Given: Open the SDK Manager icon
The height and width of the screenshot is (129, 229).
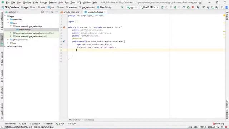Looking at the screenshot, I should coord(217,7).
